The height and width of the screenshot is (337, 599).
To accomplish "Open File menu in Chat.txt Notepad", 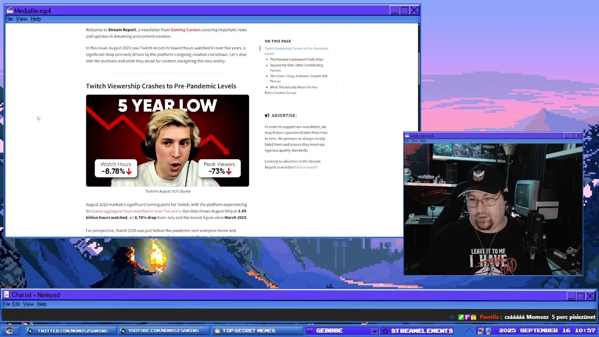I will [x=6, y=304].
